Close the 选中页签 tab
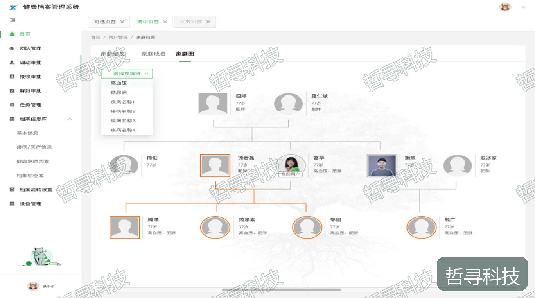 [x=165, y=22]
